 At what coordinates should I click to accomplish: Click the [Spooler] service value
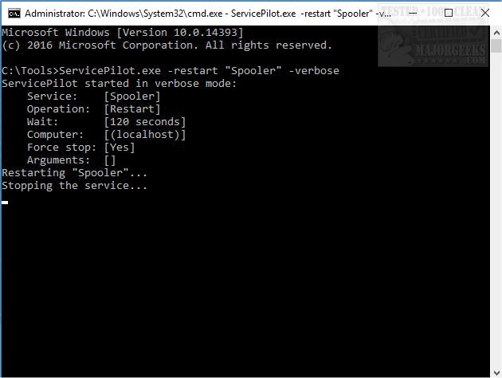point(132,96)
